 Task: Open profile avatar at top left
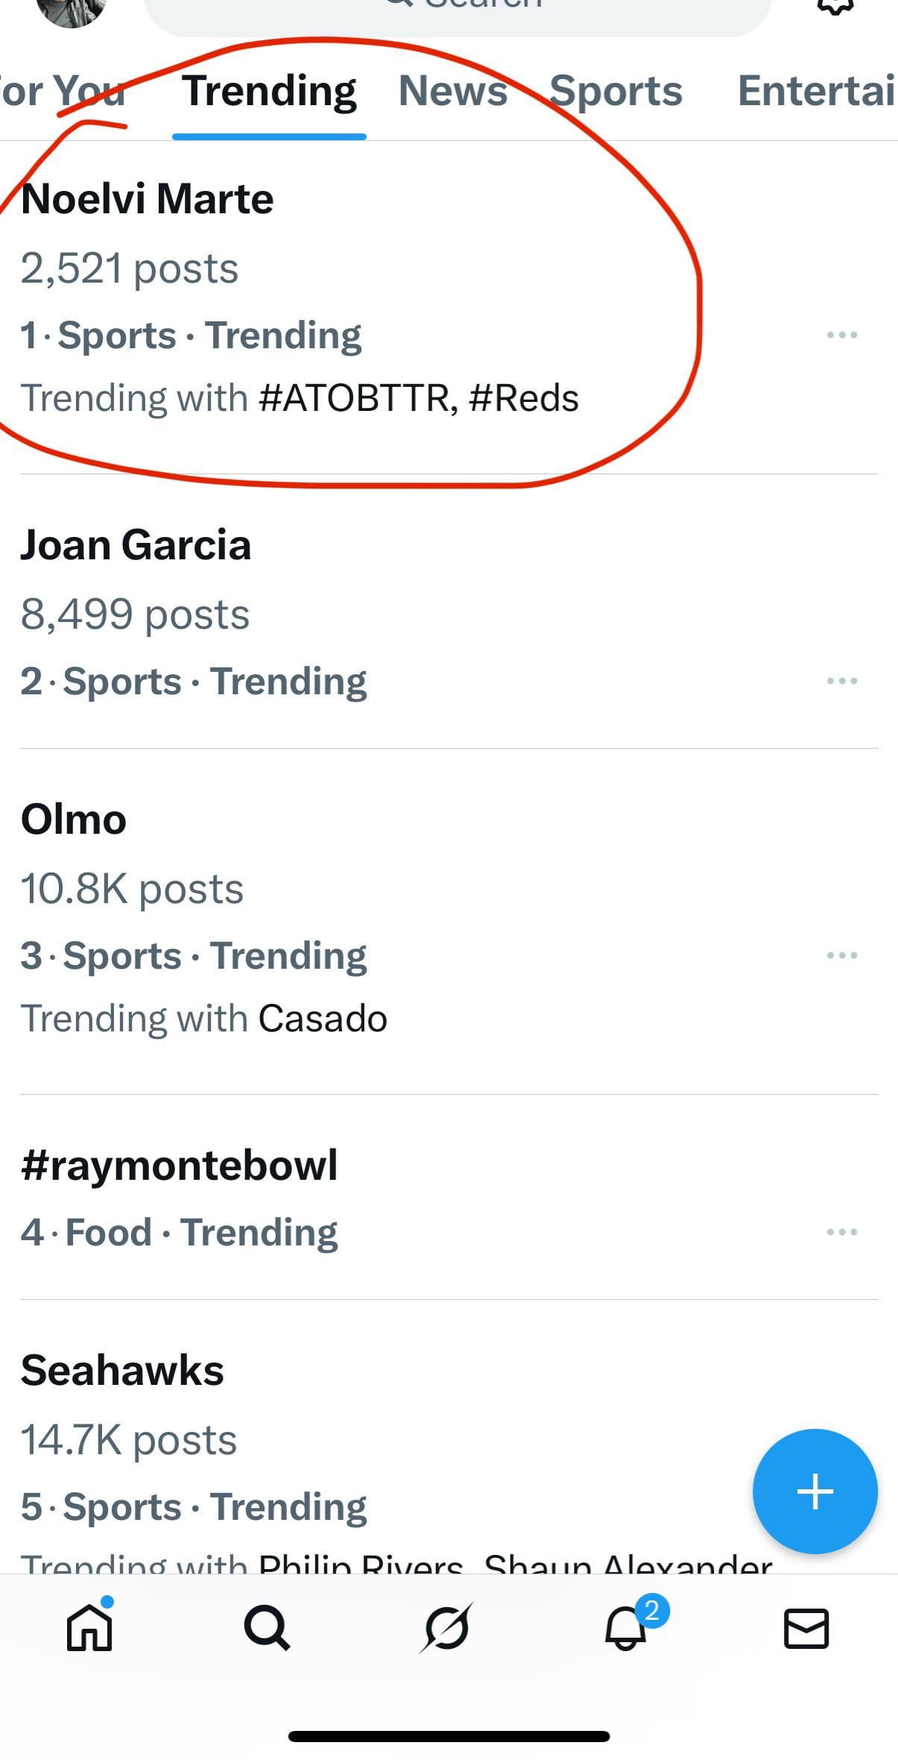pyautogui.click(x=71, y=7)
